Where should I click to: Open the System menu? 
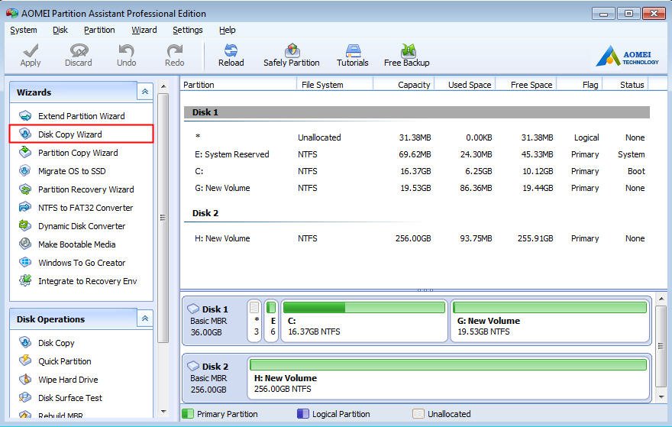coord(24,30)
